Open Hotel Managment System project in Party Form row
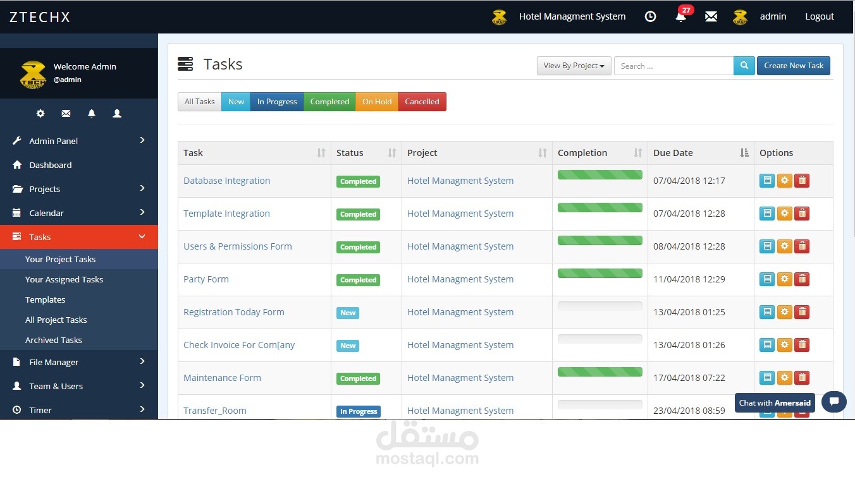Image resolution: width=855 pixels, height=477 pixels. pos(460,279)
